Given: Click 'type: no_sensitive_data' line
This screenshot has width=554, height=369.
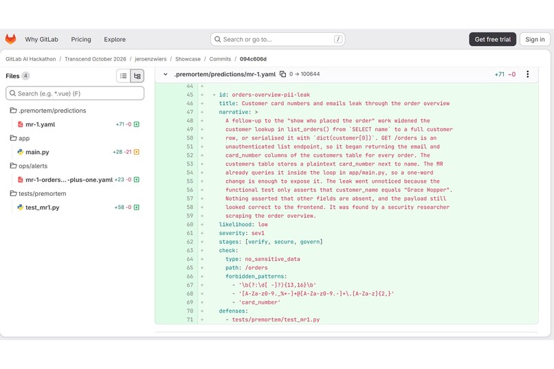Looking at the screenshot, I should tap(263, 259).
